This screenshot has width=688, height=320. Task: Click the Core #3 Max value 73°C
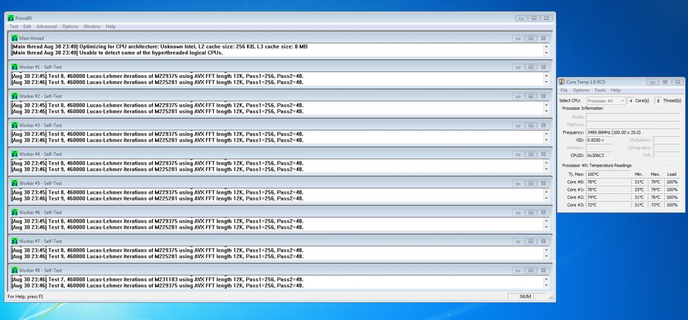point(655,205)
